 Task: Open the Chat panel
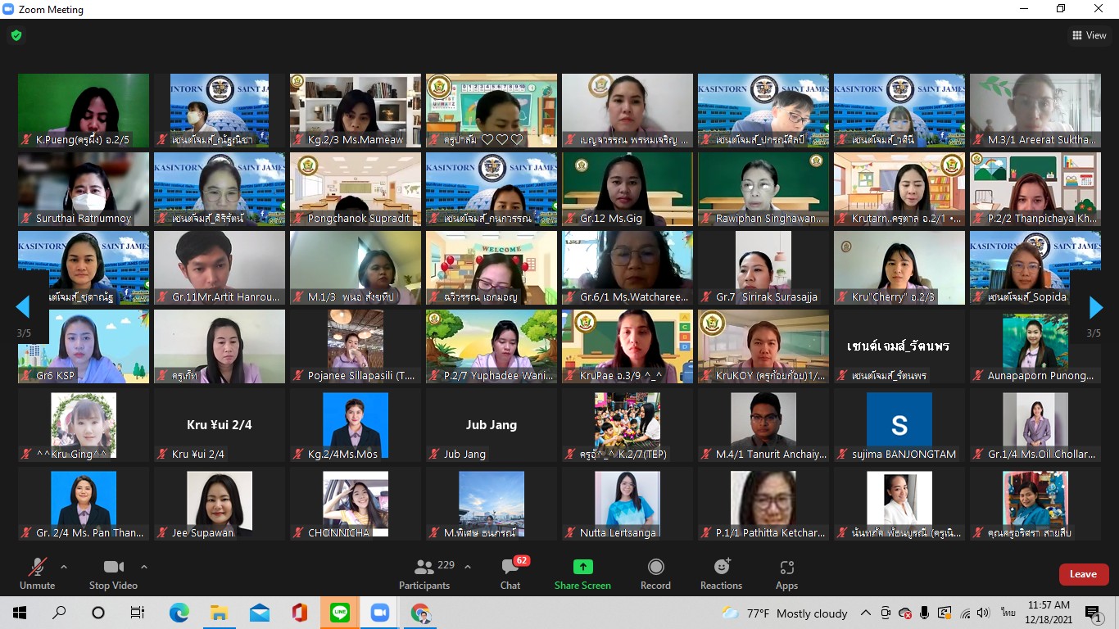click(510, 573)
